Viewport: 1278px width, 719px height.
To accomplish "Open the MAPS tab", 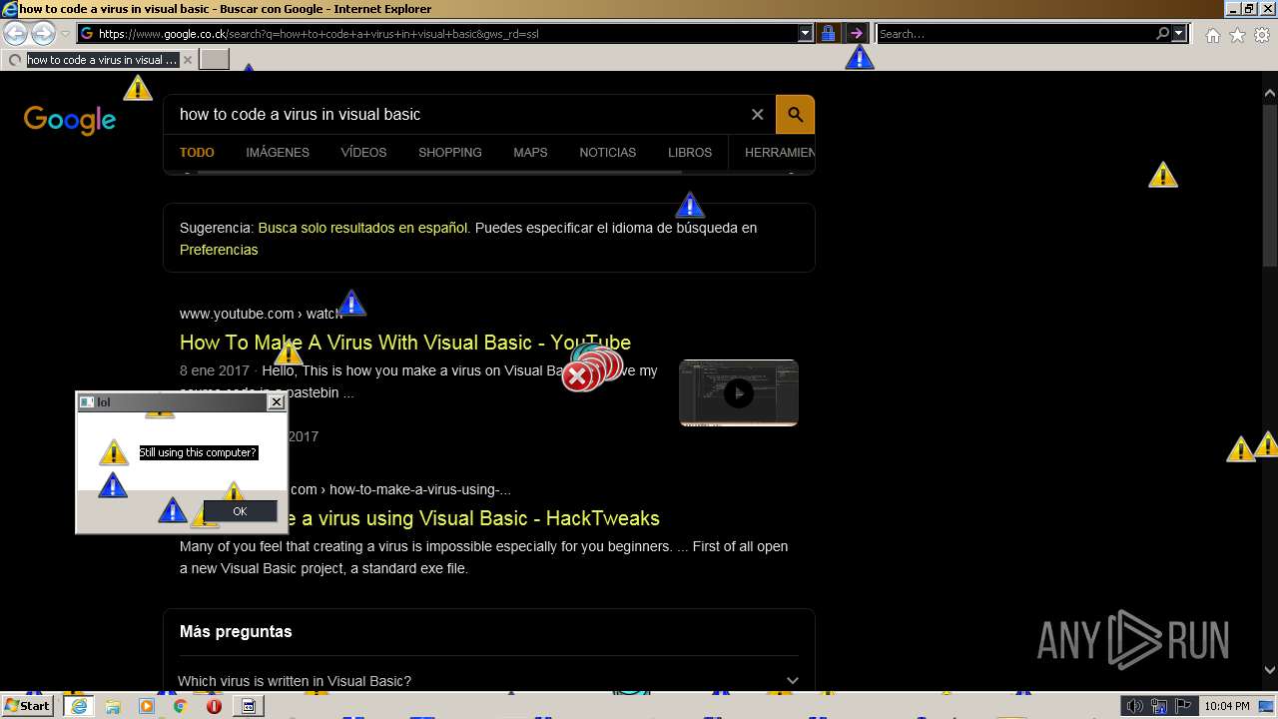I will pos(530,153).
